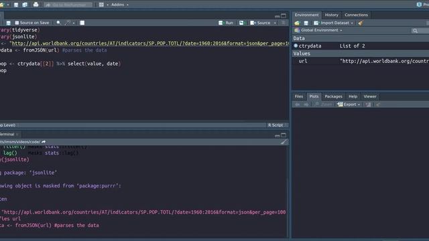Open the Import Dataset dropdown
Image resolution: width=429 pixels, height=241 pixels.
[333, 23]
